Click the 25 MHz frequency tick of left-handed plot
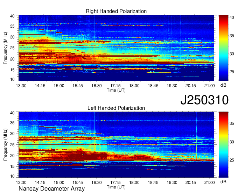Screen dimensions: 238x193 tap(12, 145)
